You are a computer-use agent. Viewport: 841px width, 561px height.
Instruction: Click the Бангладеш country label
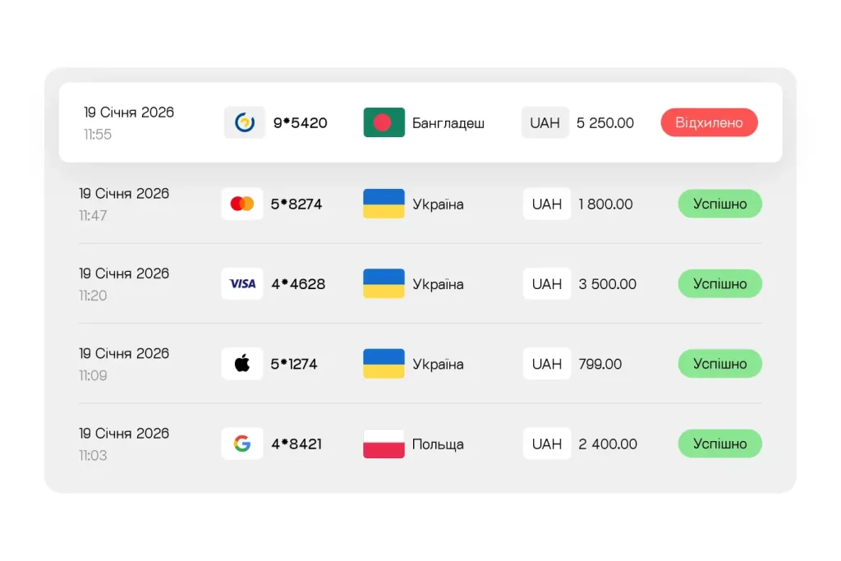click(x=448, y=123)
